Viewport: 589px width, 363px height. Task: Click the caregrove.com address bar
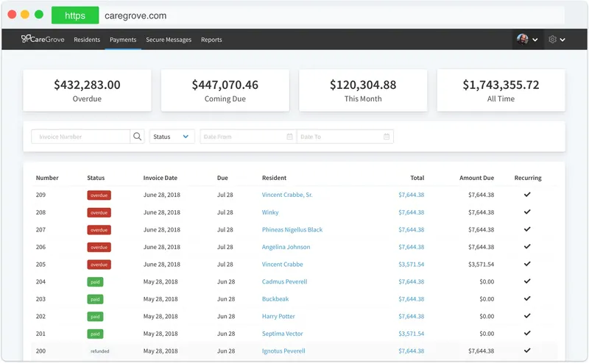click(x=333, y=15)
